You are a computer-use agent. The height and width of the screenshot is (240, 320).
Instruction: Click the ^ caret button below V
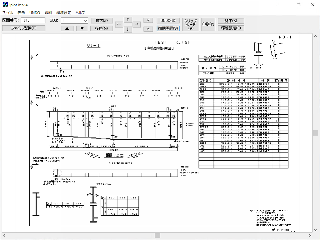[x=148, y=29]
